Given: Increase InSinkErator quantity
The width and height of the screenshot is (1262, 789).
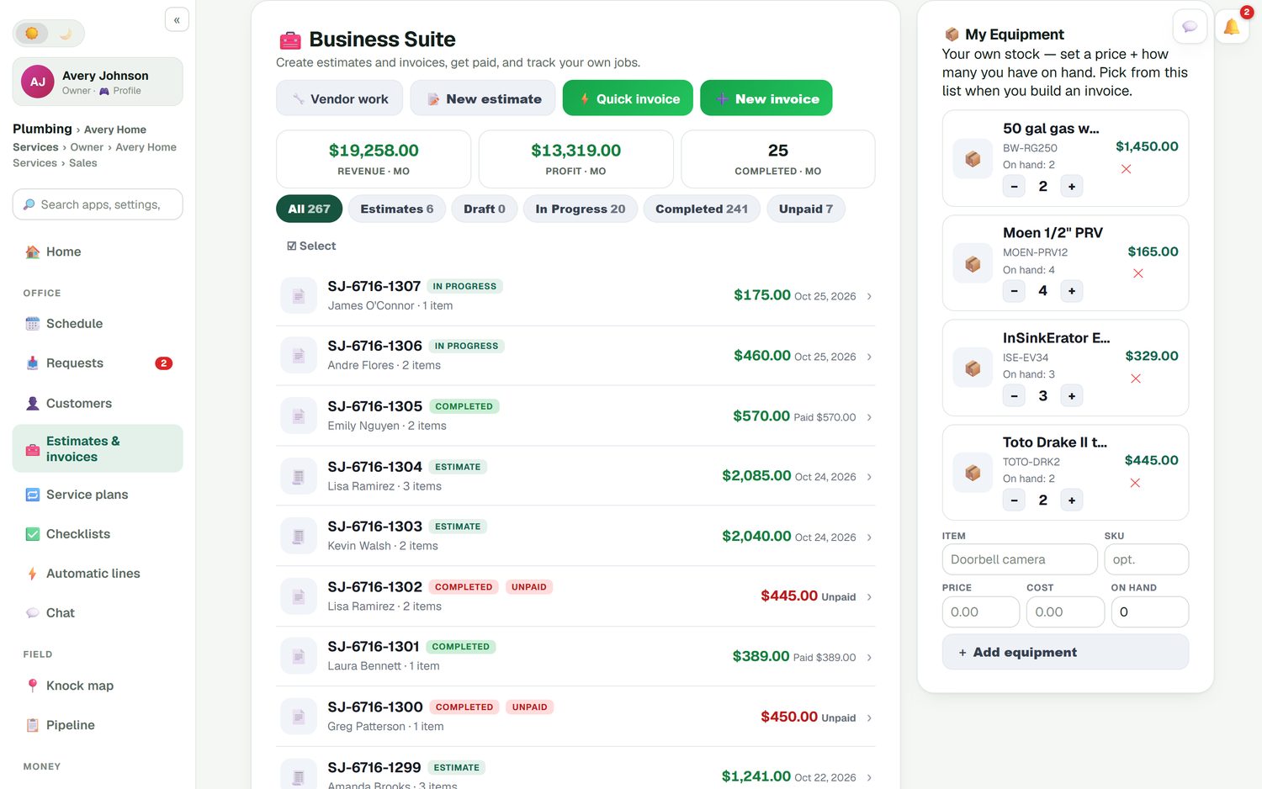Looking at the screenshot, I should pos(1072,396).
